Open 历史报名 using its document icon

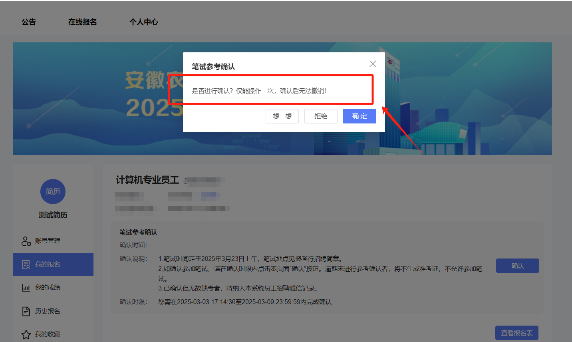[x=25, y=311]
